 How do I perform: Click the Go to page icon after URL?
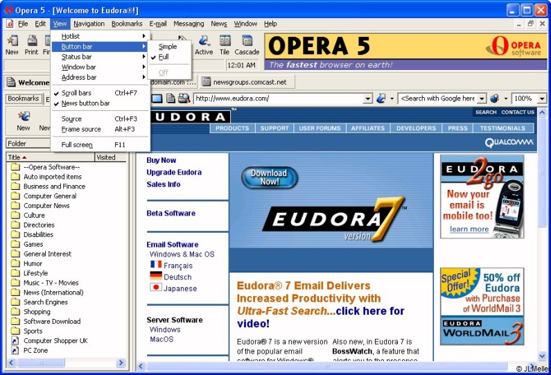381,98
